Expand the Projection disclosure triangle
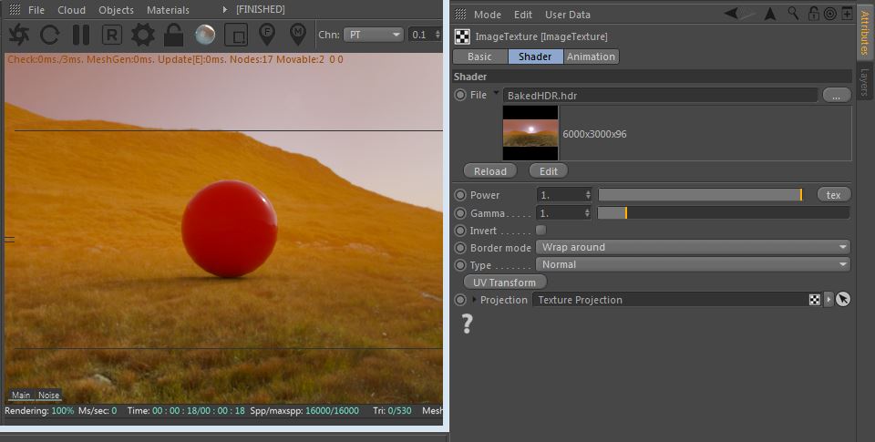Viewport: 875px width, 442px height. [474, 300]
